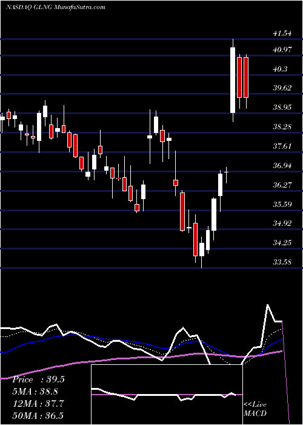The image size is (303, 425).
Task: Click the MACD inset chart panel
Action: click(x=167, y=395)
